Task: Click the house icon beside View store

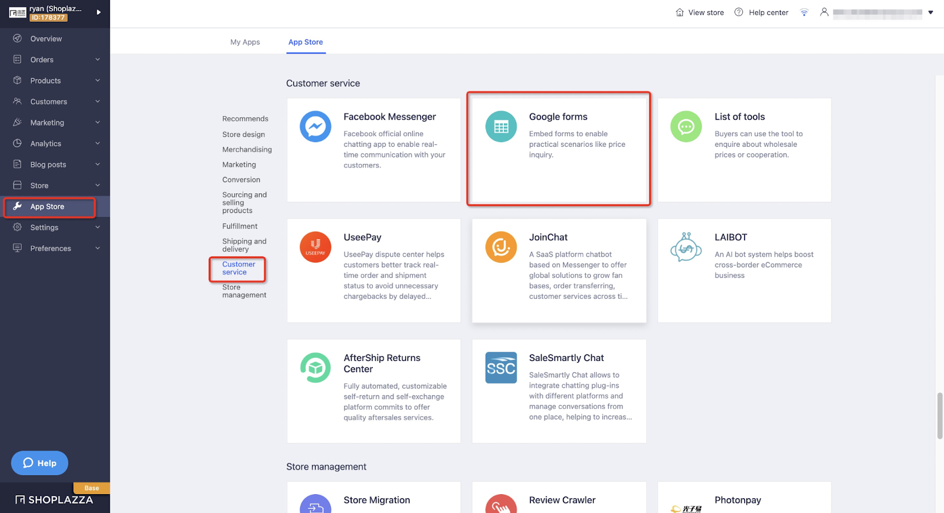Action: tap(680, 12)
